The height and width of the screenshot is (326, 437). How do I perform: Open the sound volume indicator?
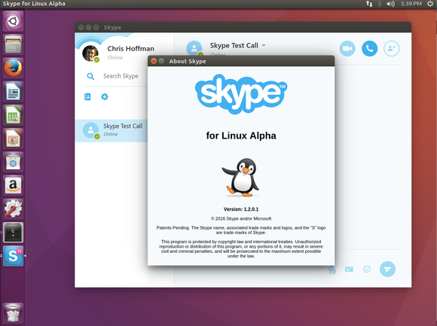pyautogui.click(x=390, y=4)
